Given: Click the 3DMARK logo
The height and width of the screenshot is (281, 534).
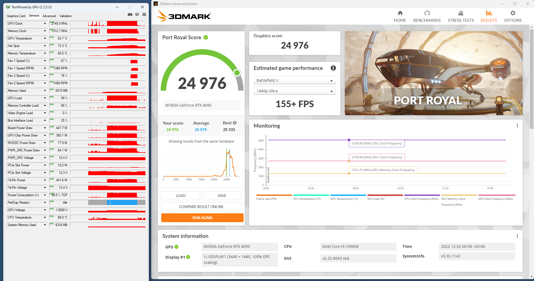Looking at the screenshot, I should tap(183, 15).
